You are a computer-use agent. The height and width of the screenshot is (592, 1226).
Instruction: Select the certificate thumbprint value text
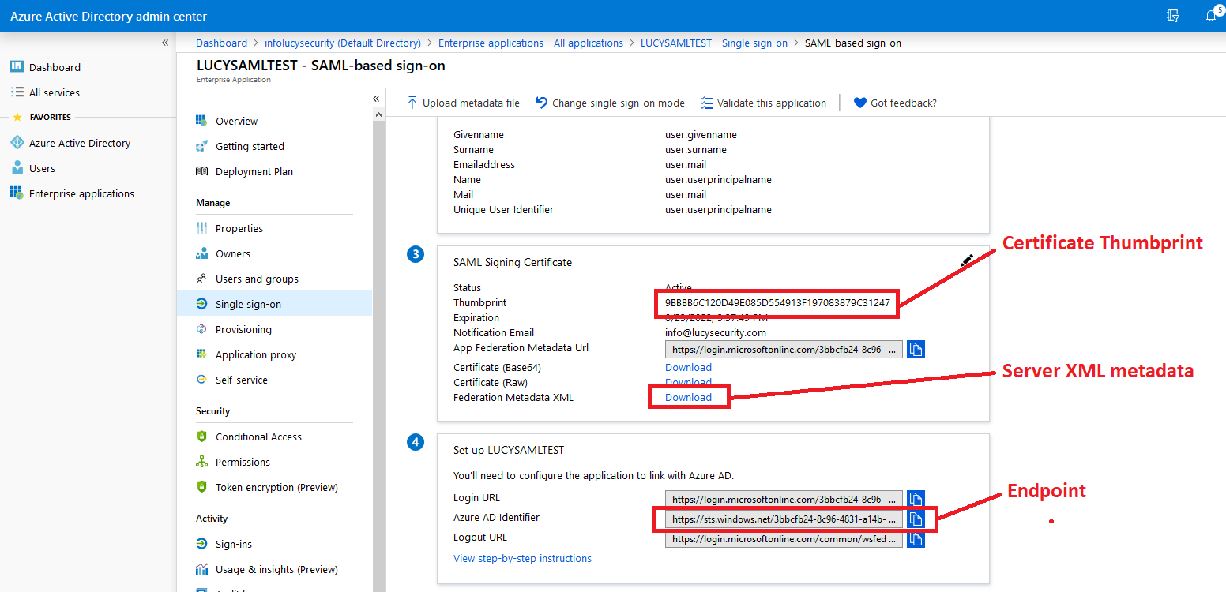click(777, 303)
